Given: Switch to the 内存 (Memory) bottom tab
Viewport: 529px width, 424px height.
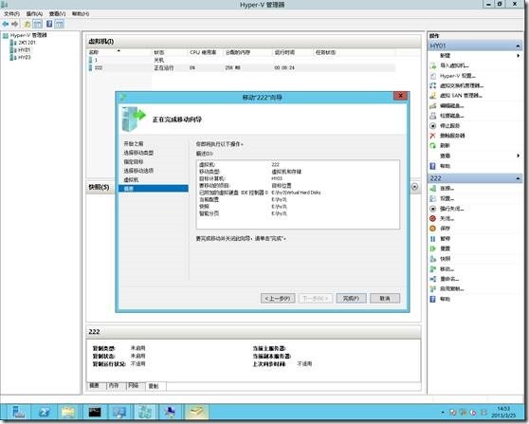Looking at the screenshot, I should pyautogui.click(x=115, y=385).
